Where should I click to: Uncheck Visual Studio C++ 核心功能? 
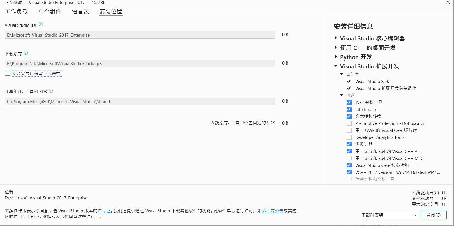click(349, 165)
